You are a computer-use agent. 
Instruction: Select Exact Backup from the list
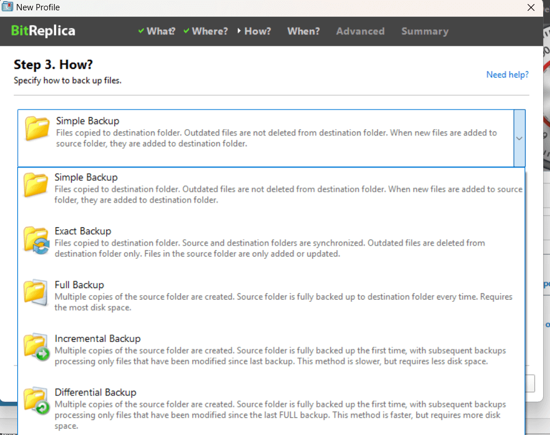coord(83,231)
